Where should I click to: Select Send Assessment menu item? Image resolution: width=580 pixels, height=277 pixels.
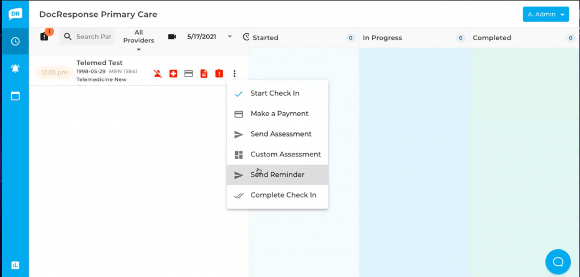point(278,134)
